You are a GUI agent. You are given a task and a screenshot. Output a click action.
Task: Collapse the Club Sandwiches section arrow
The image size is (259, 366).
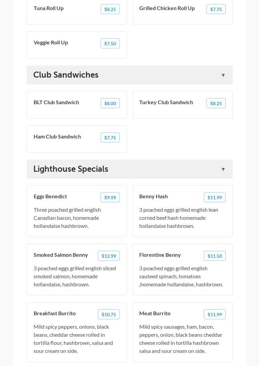(223, 75)
